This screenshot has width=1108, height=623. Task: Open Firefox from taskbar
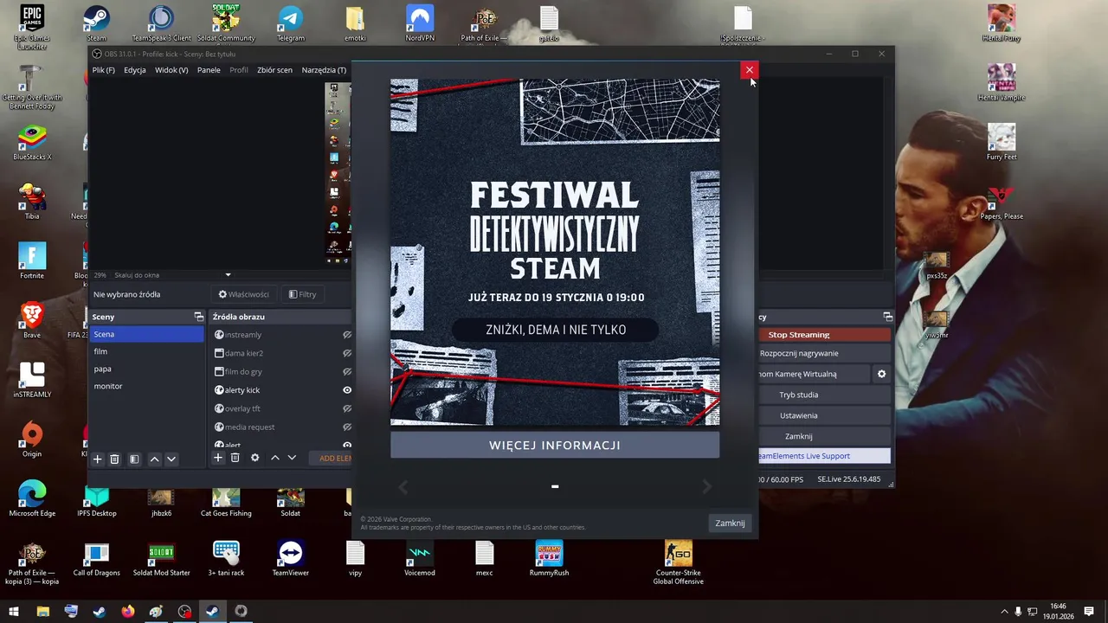coord(128,611)
